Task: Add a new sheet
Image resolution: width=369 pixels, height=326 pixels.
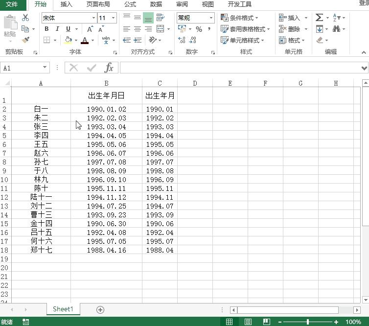Action: [100, 309]
